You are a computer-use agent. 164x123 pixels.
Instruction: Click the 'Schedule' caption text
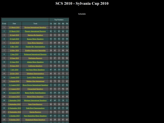coord(82,14)
